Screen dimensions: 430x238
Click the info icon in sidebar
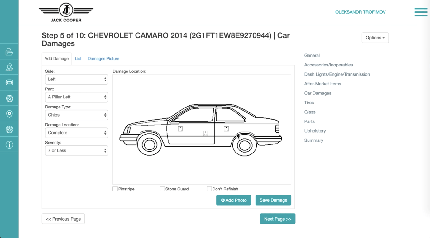coord(9,145)
